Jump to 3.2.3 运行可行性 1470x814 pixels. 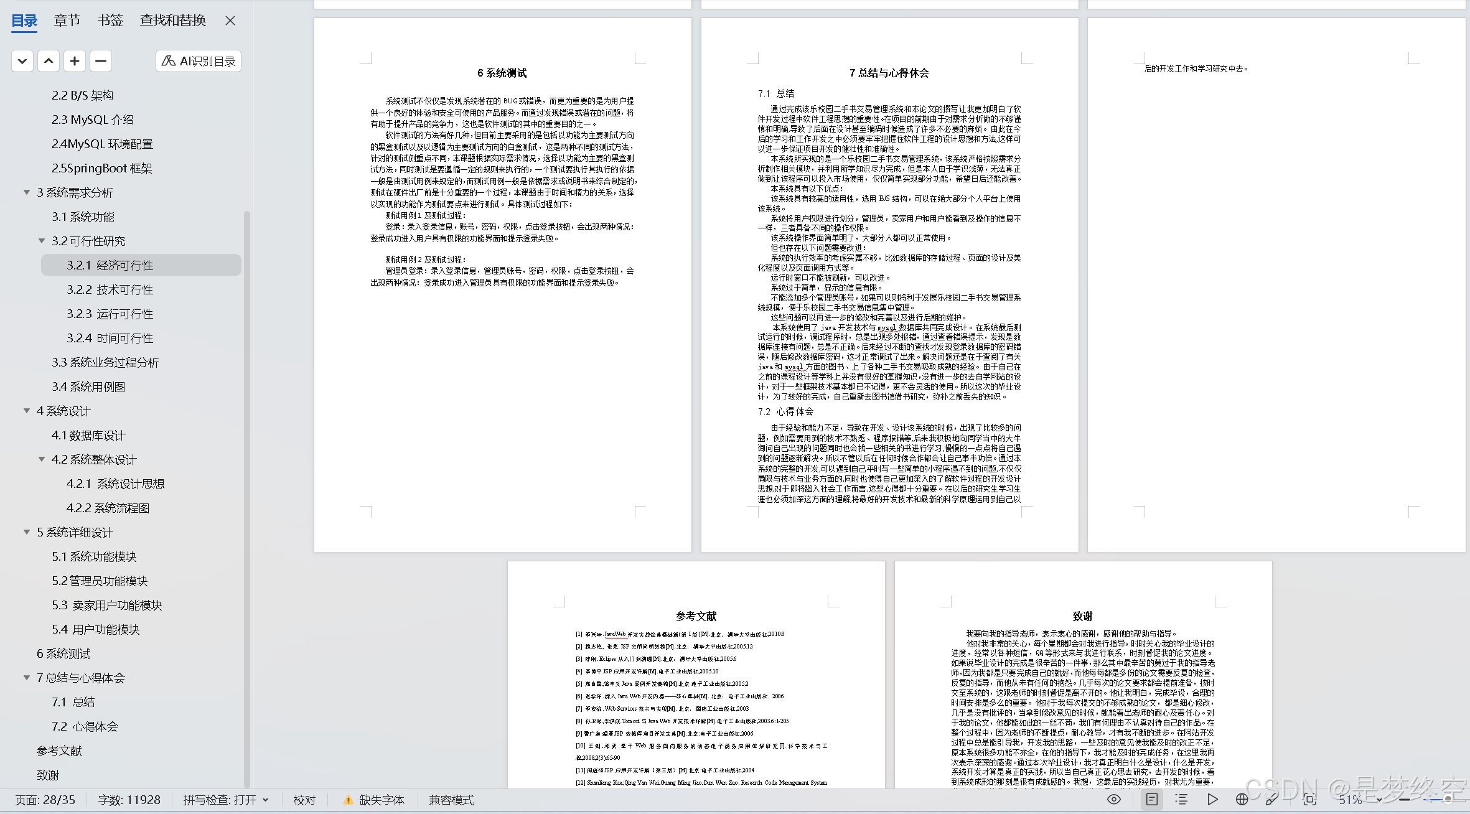(x=110, y=314)
